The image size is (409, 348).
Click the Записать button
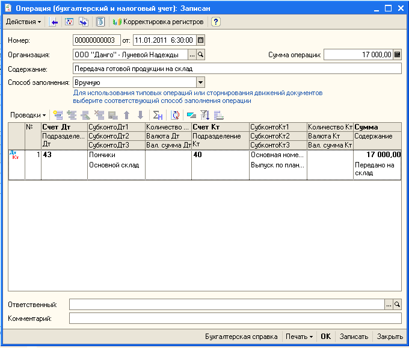(x=354, y=337)
